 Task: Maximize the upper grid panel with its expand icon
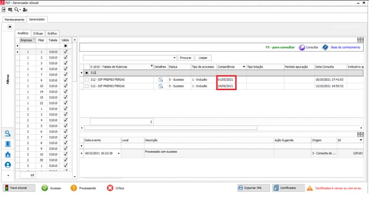tap(360, 40)
